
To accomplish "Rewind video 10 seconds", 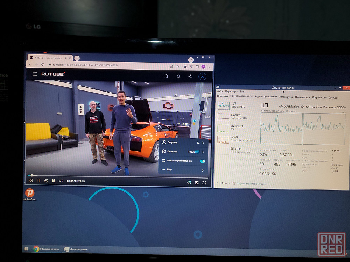I will (31, 181).
